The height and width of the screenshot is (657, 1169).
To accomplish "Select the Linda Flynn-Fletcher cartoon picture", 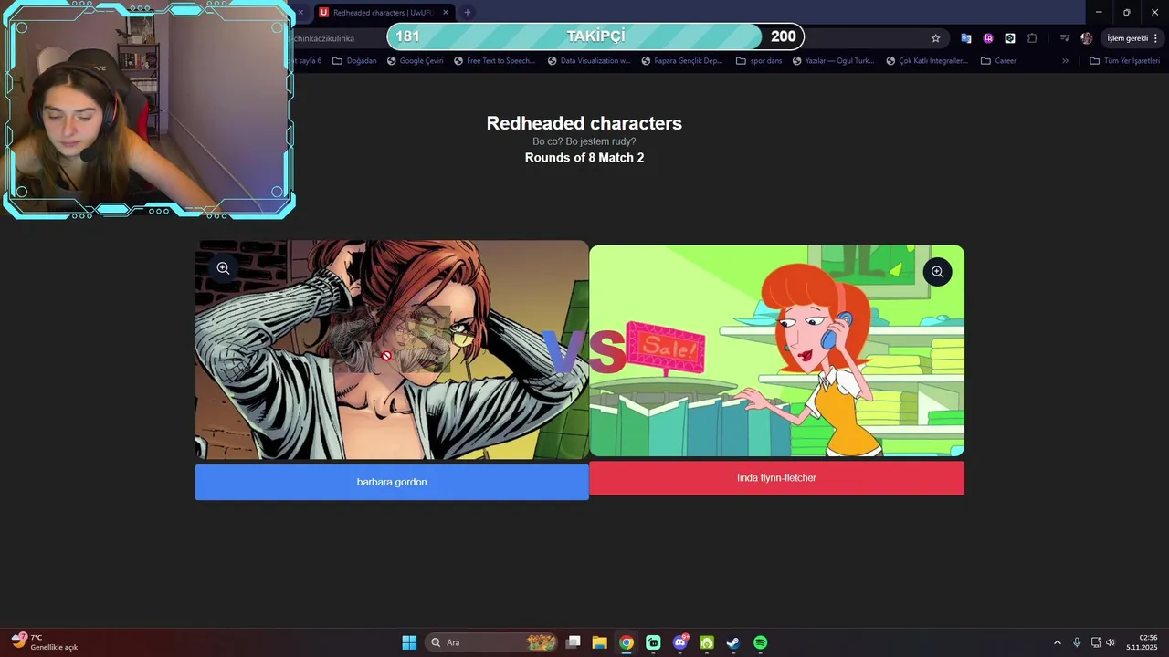I will coord(776,350).
